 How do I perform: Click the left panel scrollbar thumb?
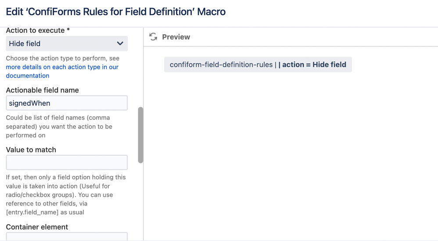point(140,135)
